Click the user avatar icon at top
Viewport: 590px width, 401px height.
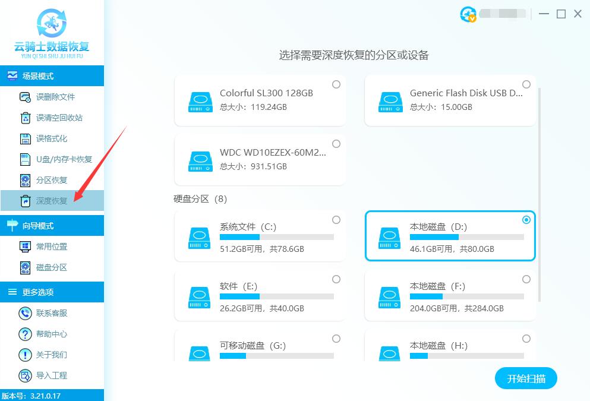pos(468,14)
